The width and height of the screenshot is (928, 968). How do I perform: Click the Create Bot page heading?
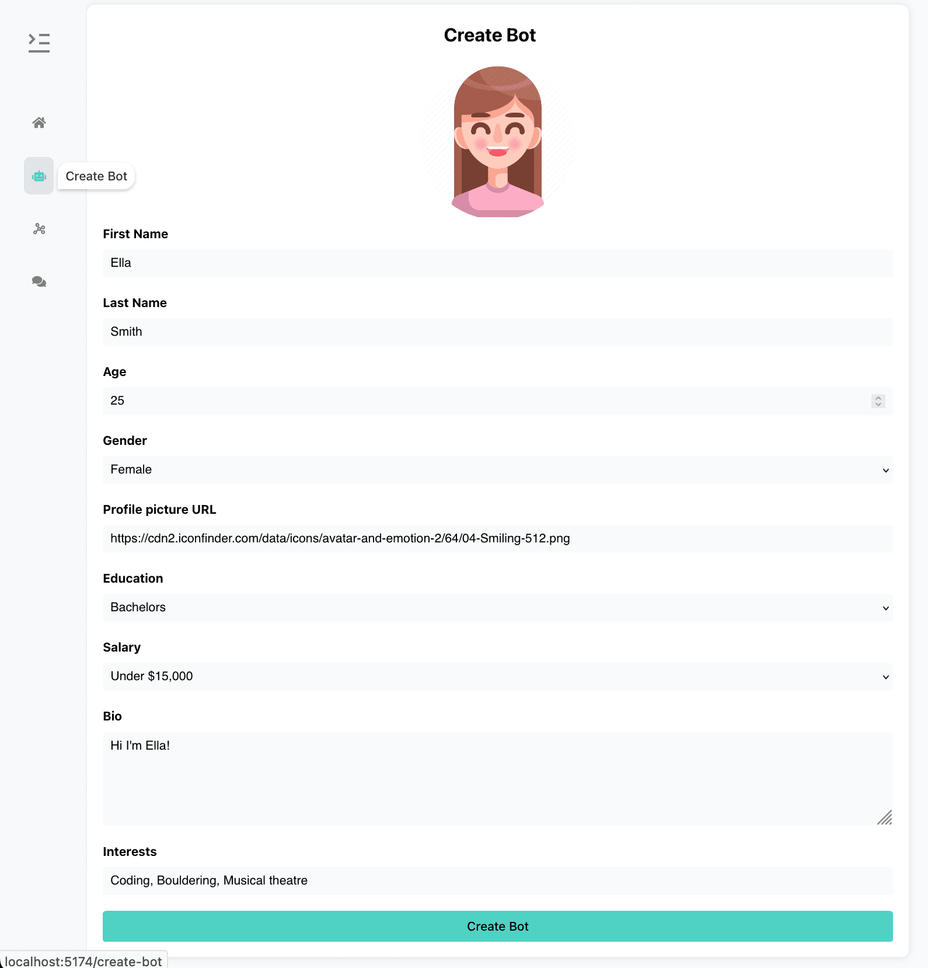pos(490,36)
